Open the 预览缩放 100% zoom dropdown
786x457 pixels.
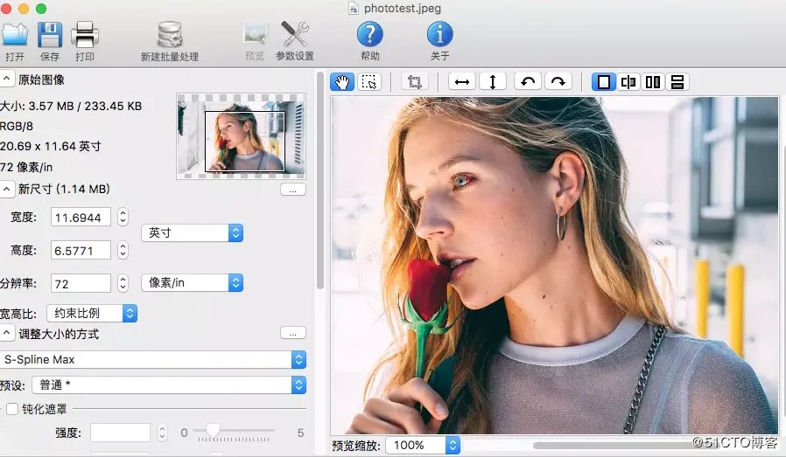[x=423, y=445]
